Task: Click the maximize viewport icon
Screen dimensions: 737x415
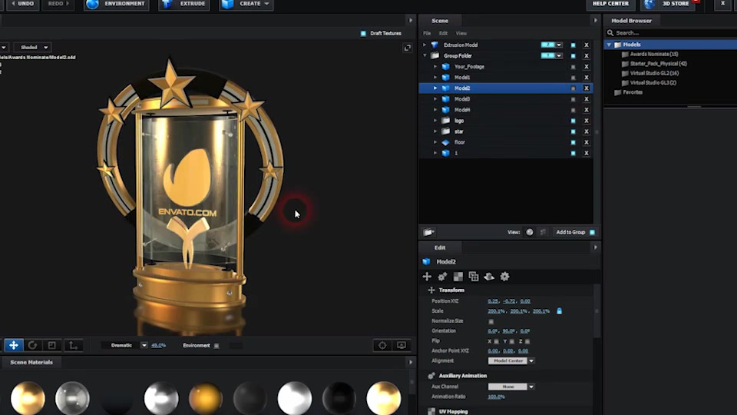Action: 408,48
